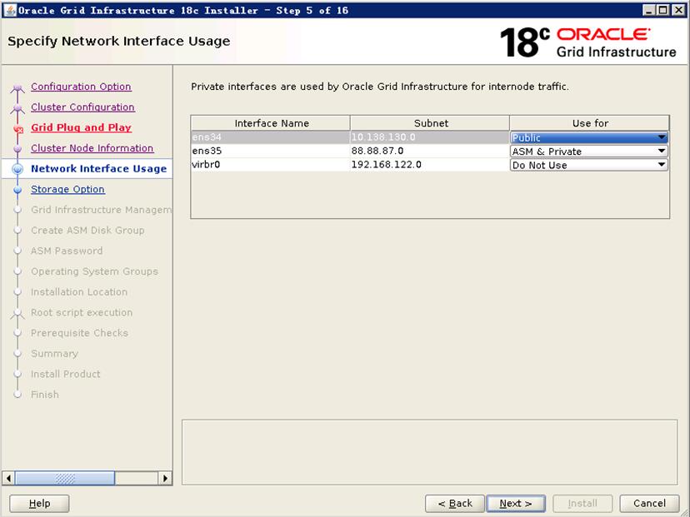The height and width of the screenshot is (517, 690).
Task: Click the Grid Plug and Play error icon
Action: coord(18,129)
